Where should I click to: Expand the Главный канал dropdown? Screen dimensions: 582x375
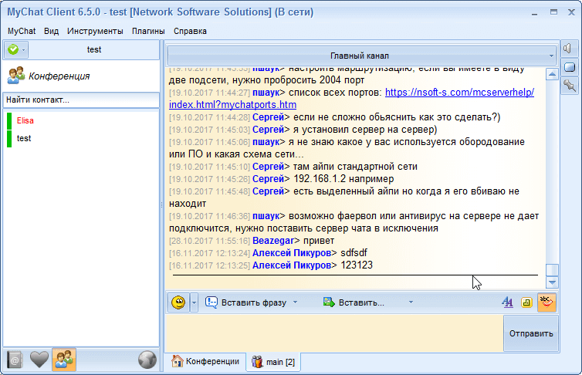click(x=361, y=56)
